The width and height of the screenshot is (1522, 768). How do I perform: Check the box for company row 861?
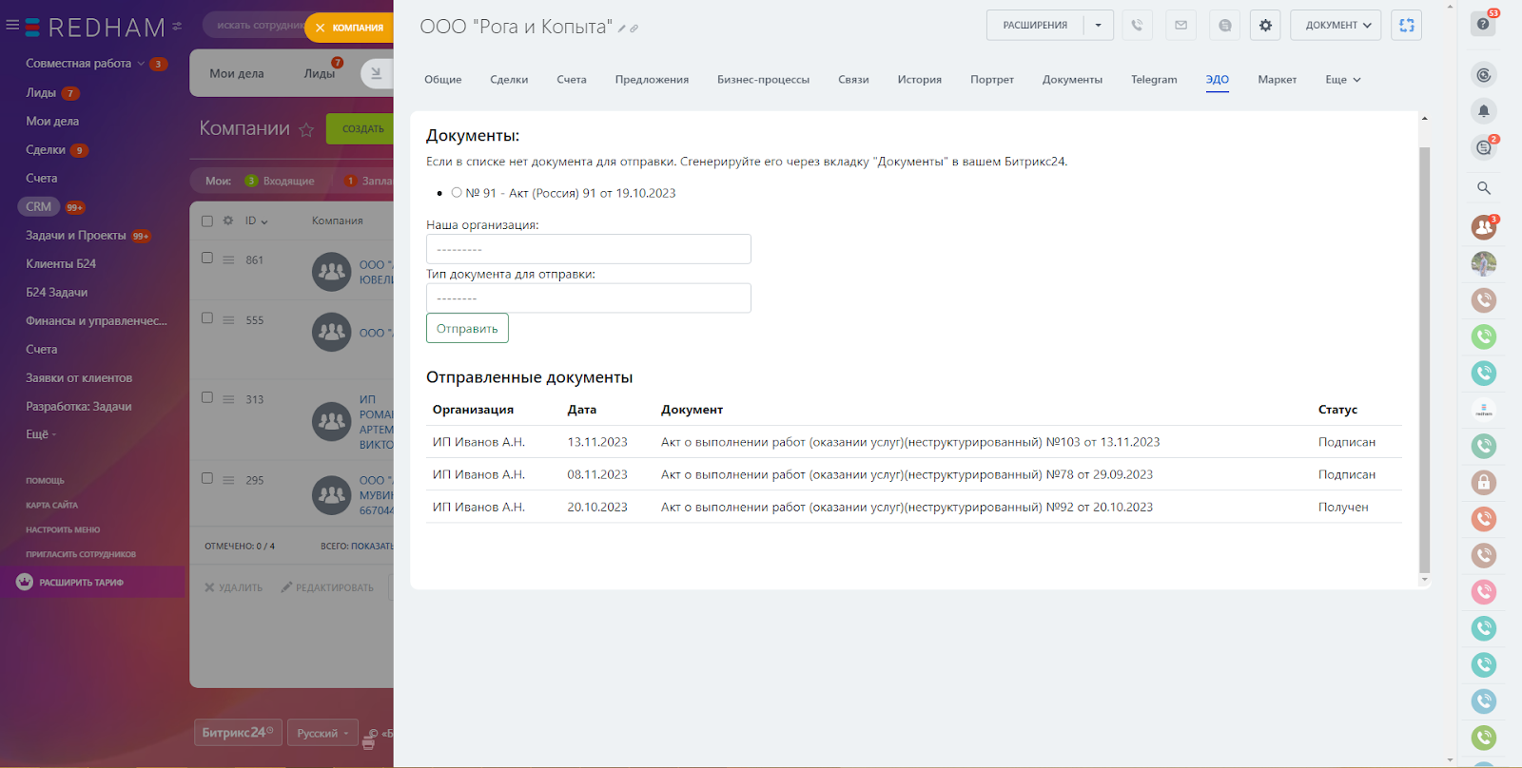pos(207,258)
